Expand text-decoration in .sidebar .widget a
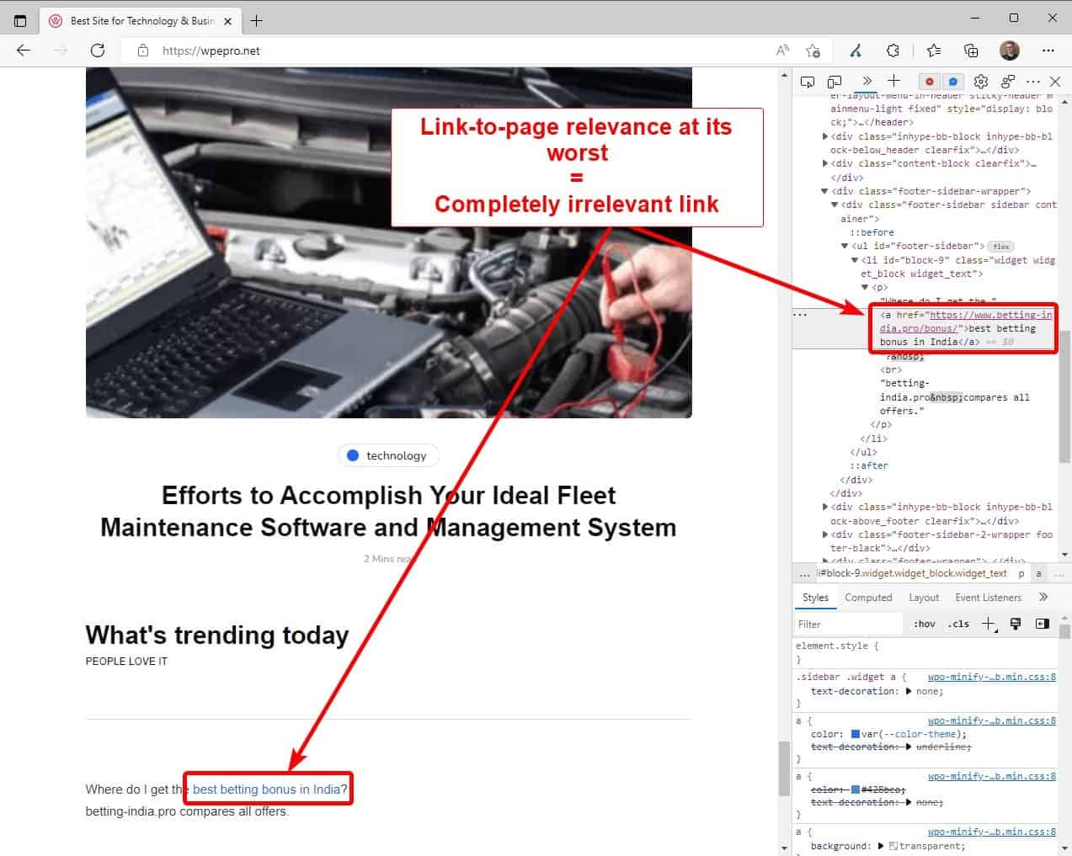1072x856 pixels. [909, 691]
